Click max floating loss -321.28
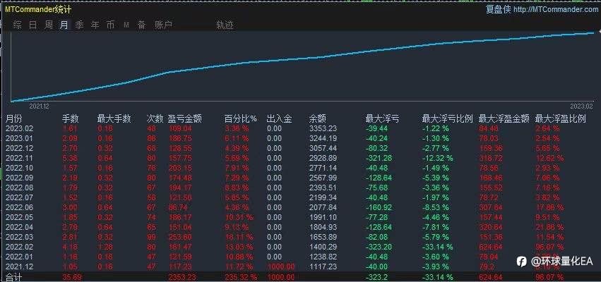Image resolution: width=601 pixels, height=282 pixels. [379, 158]
